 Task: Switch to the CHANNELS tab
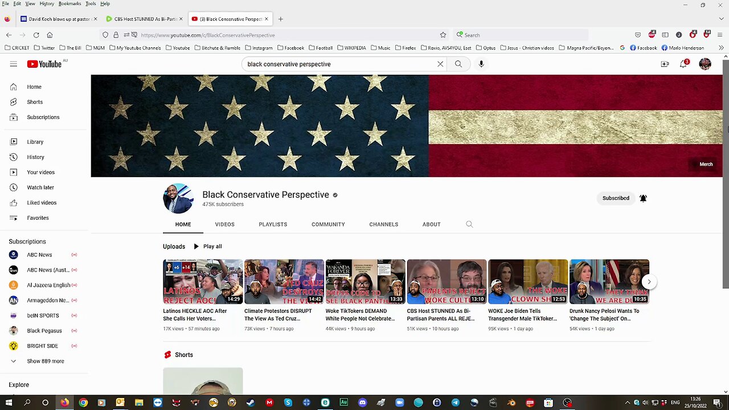point(383,224)
